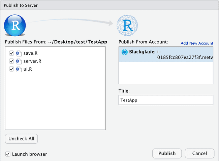The width and height of the screenshot is (219, 161).
Task: Click the Launch browser label text
Action: (29, 154)
